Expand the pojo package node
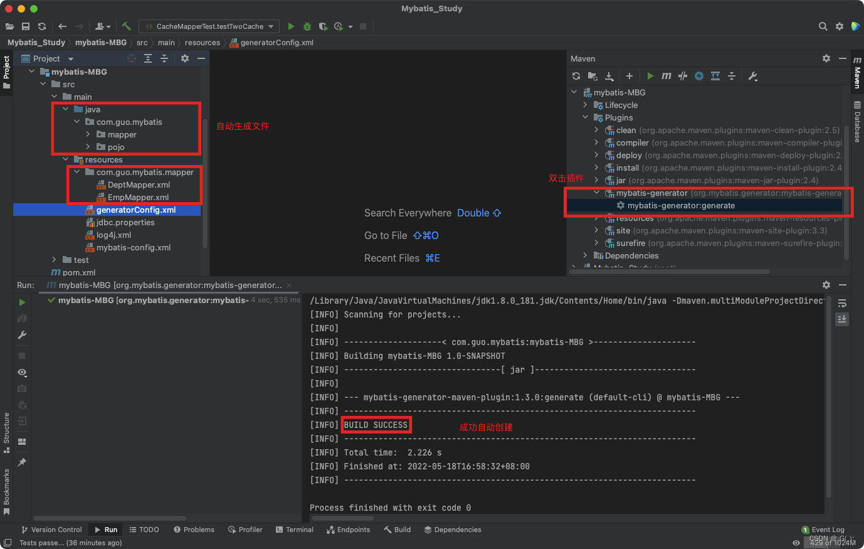The image size is (864, 549). click(88, 147)
